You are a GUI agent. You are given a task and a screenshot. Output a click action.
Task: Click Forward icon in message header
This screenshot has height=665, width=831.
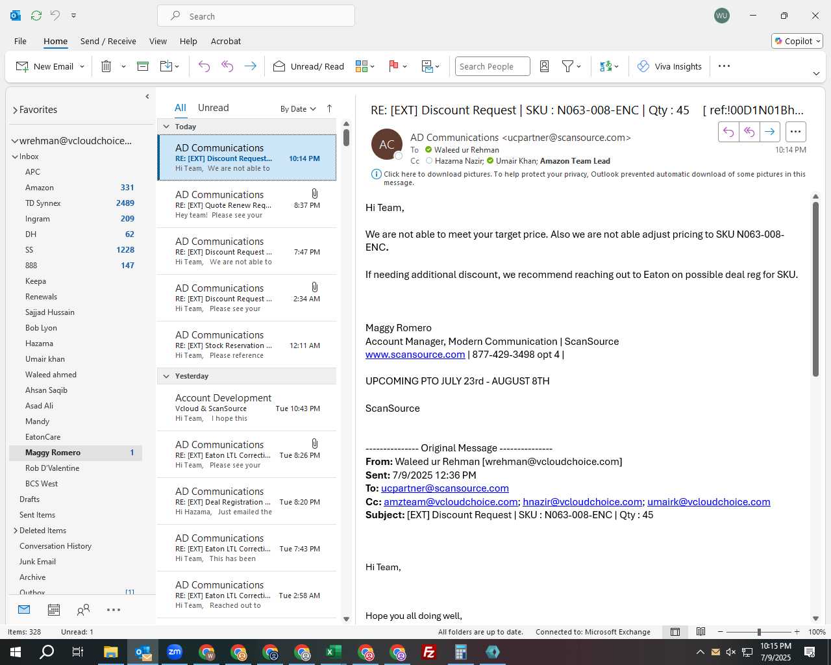[769, 132]
